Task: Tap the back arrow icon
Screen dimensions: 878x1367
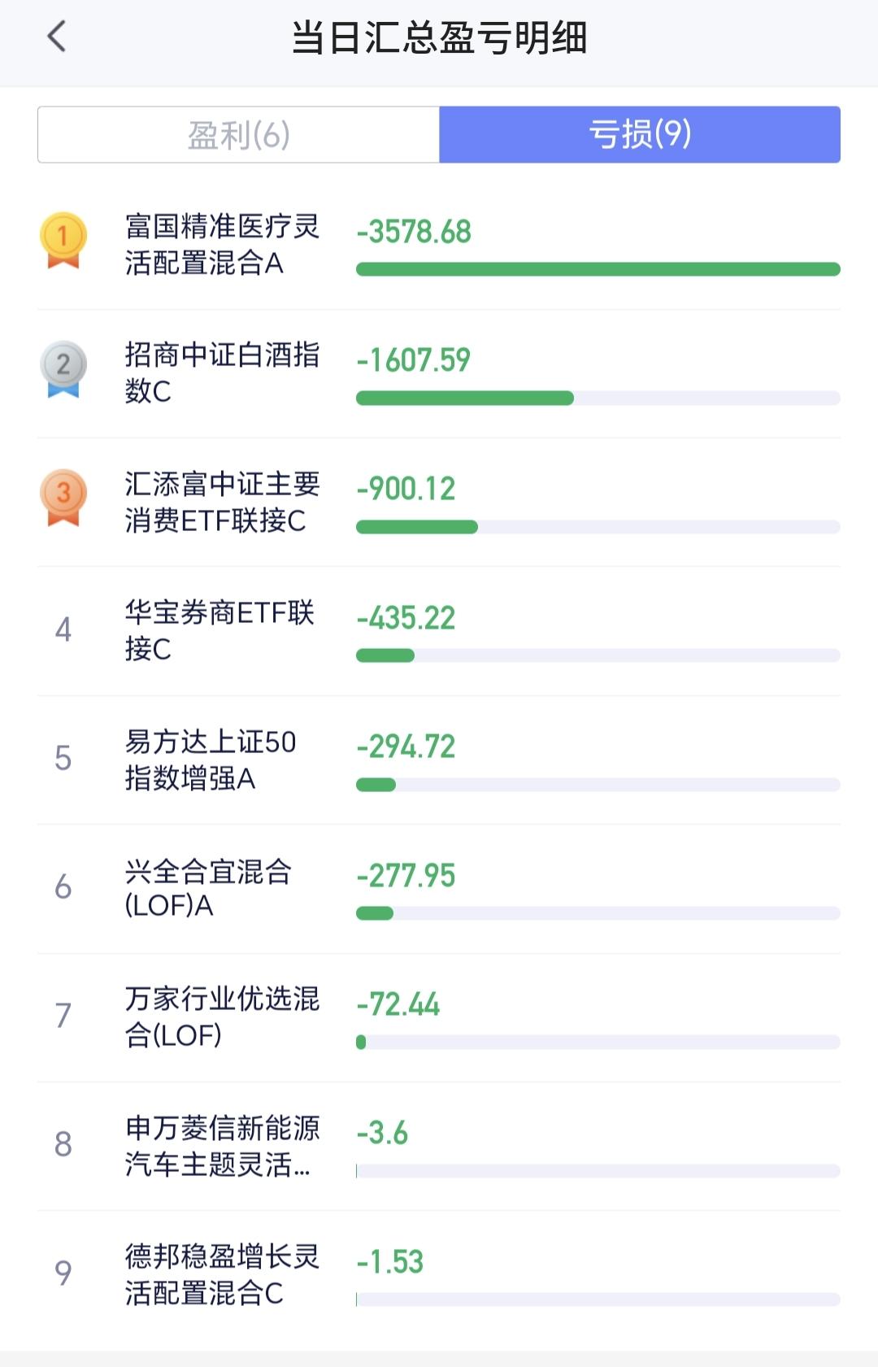Action: click(57, 37)
